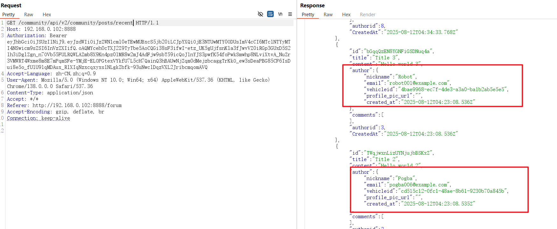Image resolution: width=557 pixels, height=229 pixels.
Task: Click CreatedAt value 2025-08-12T04:34:33.768Z
Action: (x=421, y=32)
